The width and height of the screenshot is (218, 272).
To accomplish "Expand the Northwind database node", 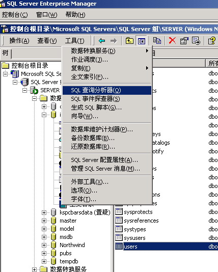I will 44,245.
